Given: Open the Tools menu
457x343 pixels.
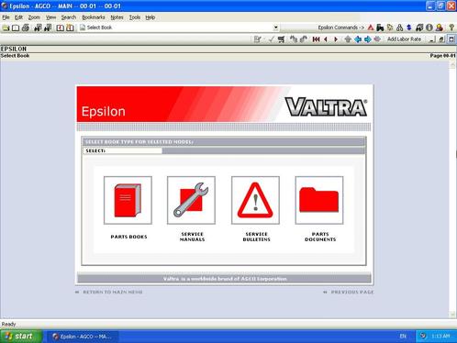Looking at the screenshot, I should (x=135, y=17).
